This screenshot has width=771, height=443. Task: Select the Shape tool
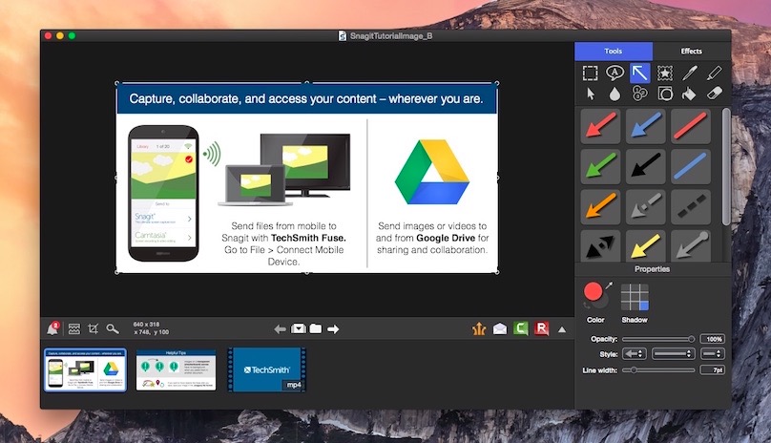665,94
